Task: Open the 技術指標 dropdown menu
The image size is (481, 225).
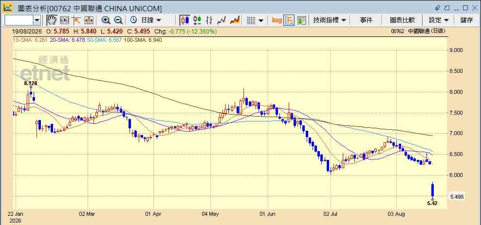Action: coord(330,20)
